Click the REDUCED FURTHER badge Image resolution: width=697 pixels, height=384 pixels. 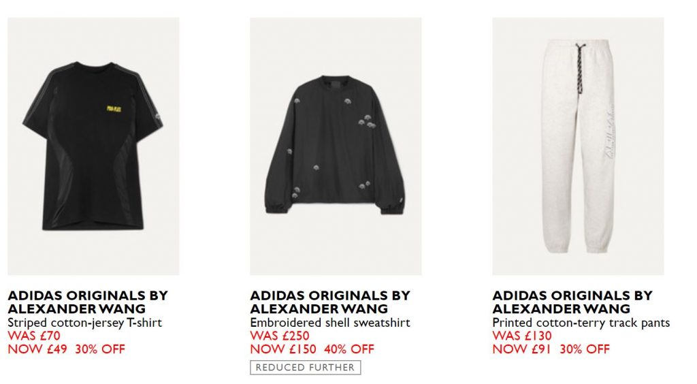pyautogui.click(x=305, y=368)
